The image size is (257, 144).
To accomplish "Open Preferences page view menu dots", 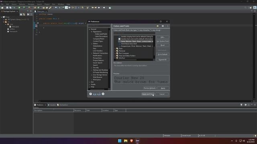I will click(x=167, y=26).
